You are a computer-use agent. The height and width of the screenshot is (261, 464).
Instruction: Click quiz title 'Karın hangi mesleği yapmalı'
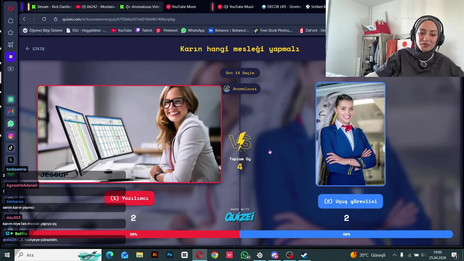[x=240, y=49]
